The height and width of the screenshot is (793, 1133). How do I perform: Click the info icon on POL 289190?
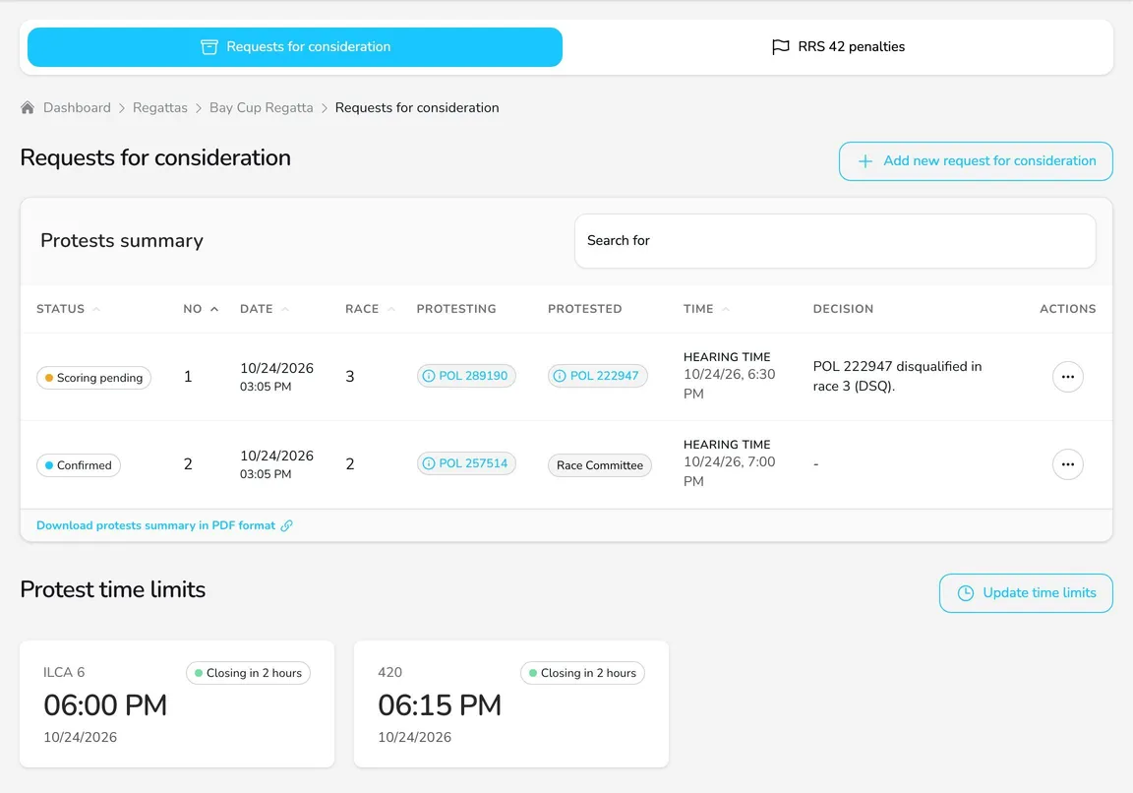(429, 376)
